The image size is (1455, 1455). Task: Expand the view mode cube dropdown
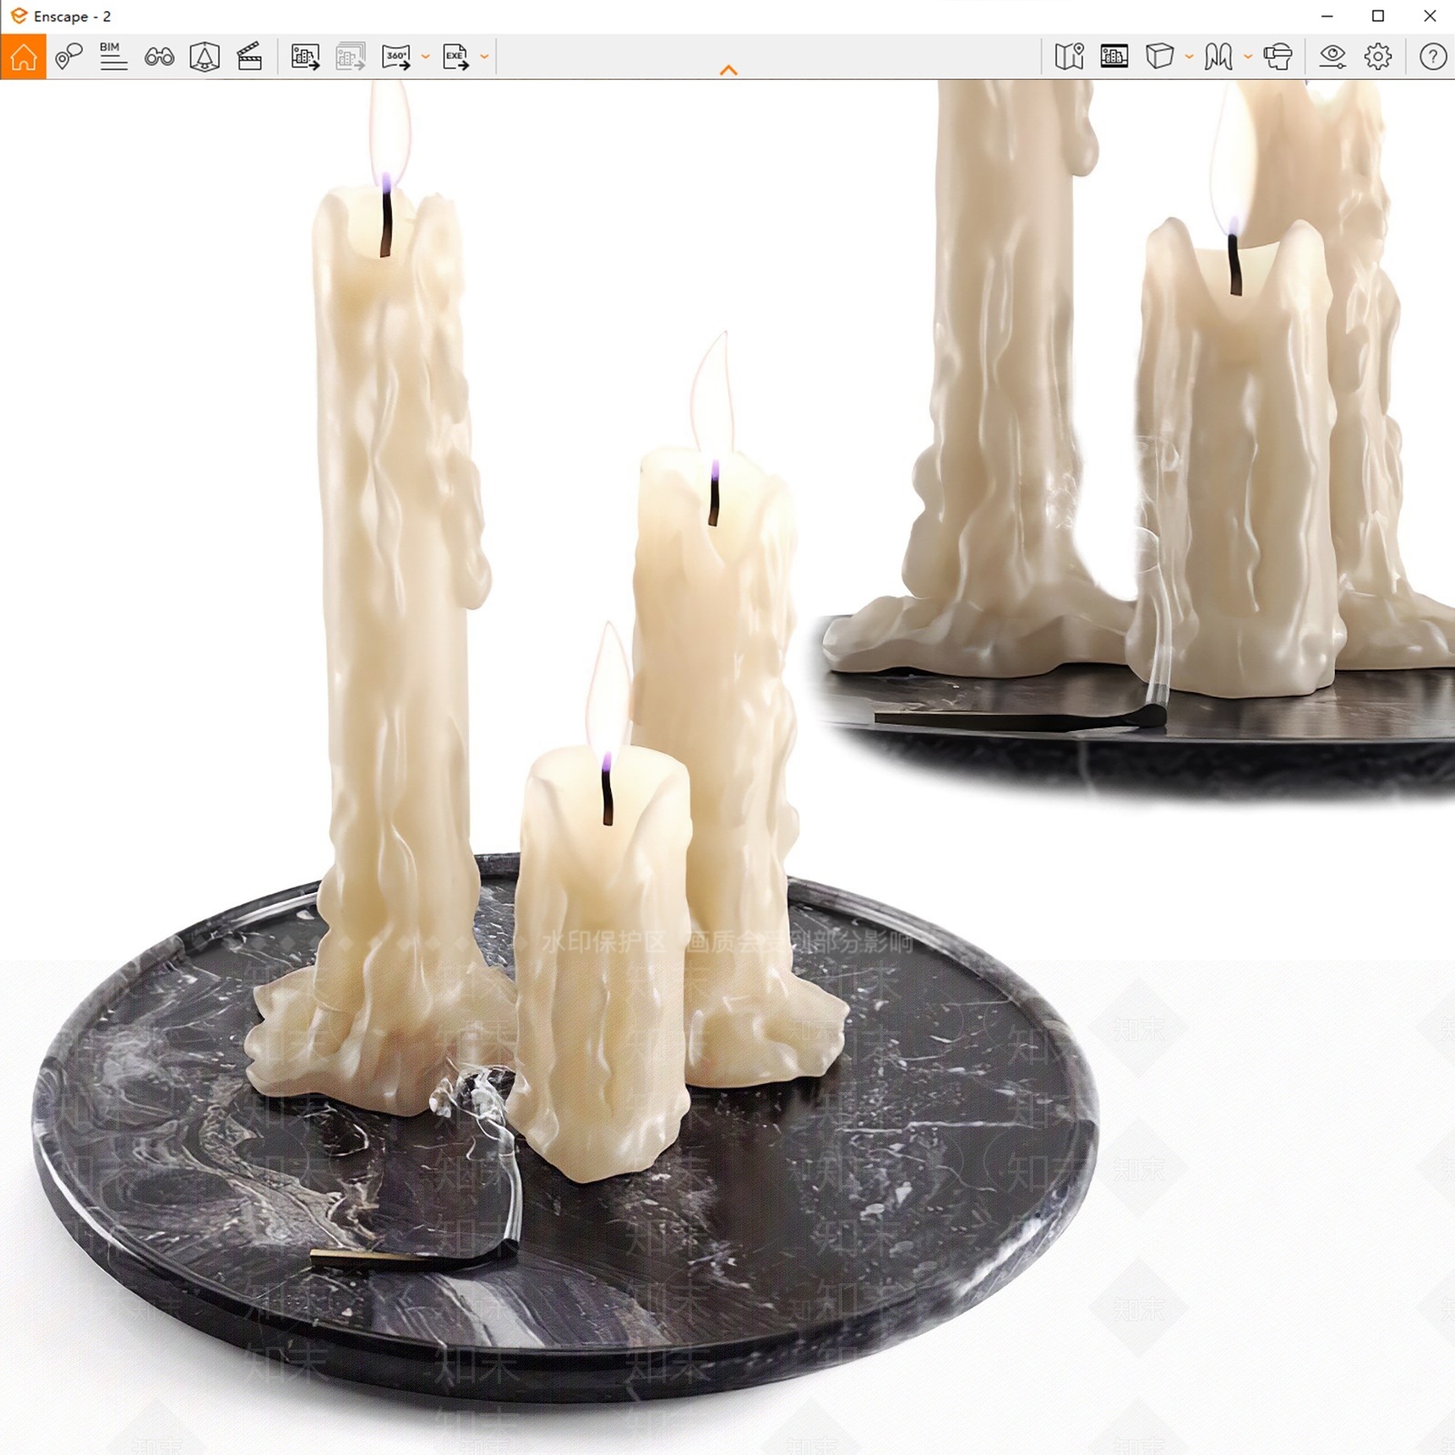pyautogui.click(x=1189, y=56)
